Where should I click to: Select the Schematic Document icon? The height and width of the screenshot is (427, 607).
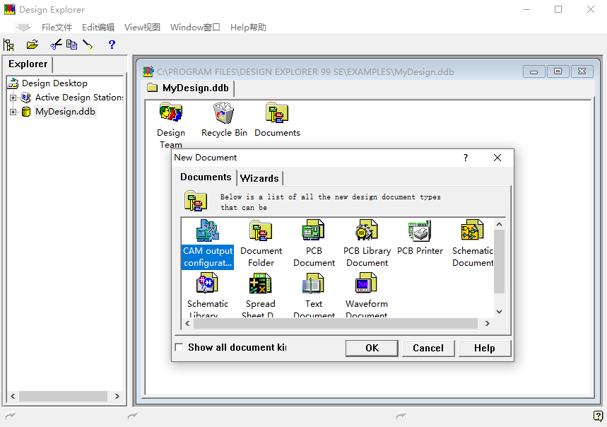coord(472,232)
